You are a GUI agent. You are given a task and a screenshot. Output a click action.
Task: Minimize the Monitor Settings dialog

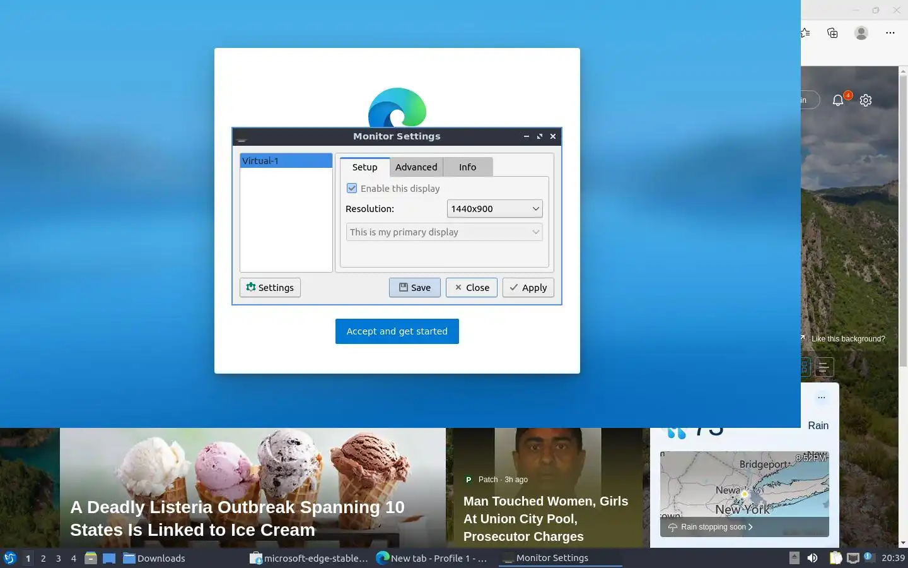[x=527, y=136]
